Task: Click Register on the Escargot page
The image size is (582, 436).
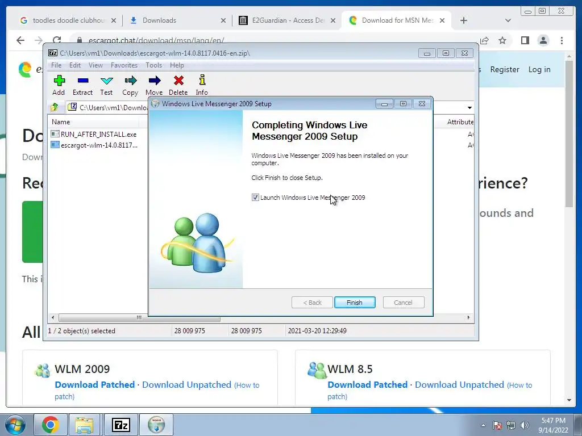Action: pyautogui.click(x=505, y=69)
